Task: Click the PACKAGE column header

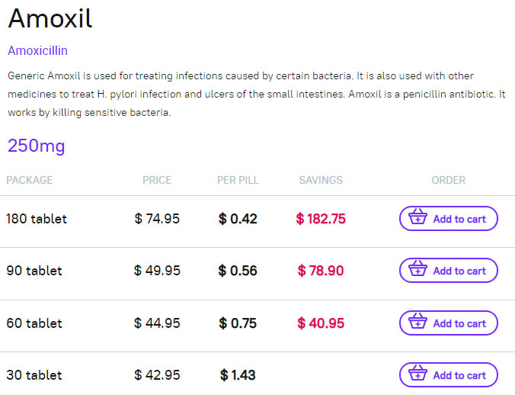Action: coord(30,180)
